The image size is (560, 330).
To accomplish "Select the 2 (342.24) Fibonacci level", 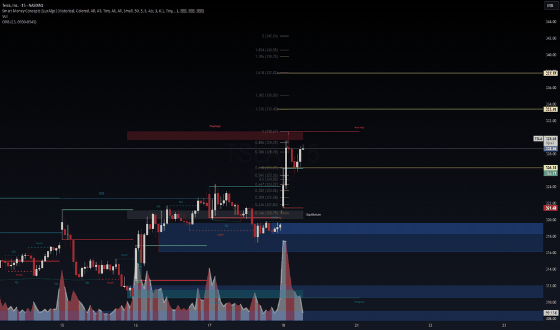I will (270, 36).
